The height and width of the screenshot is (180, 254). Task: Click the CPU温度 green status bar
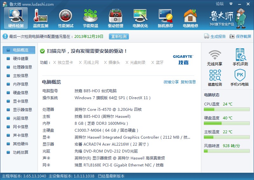click(x=228, y=110)
